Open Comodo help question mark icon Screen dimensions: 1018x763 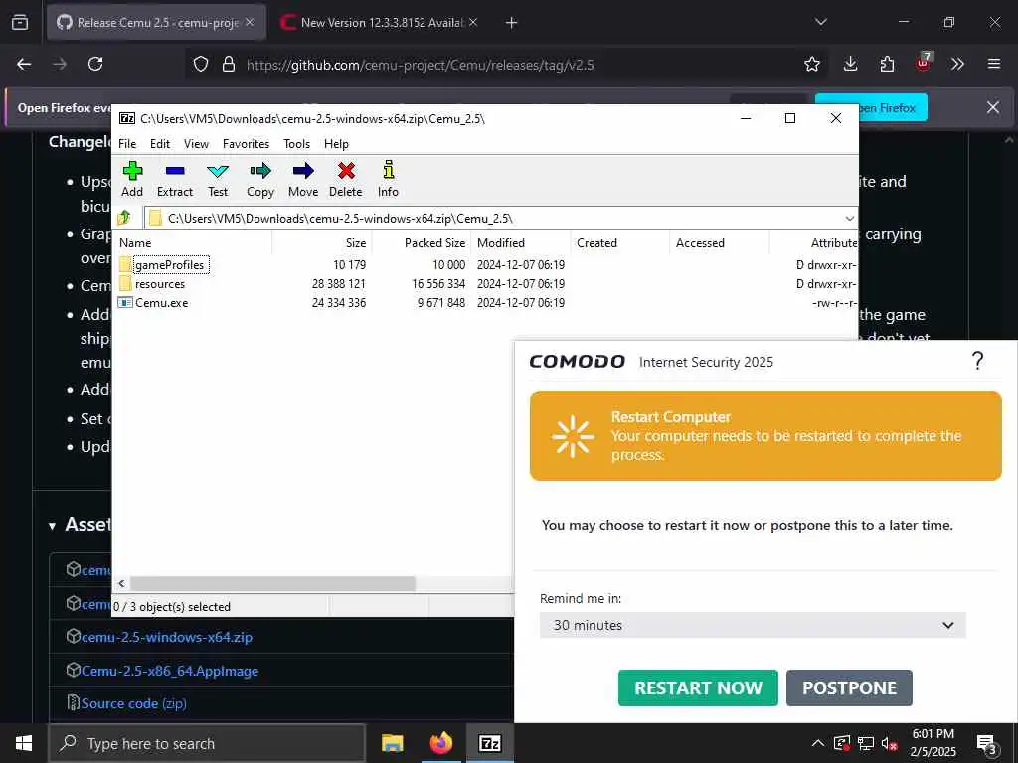pyautogui.click(x=978, y=360)
